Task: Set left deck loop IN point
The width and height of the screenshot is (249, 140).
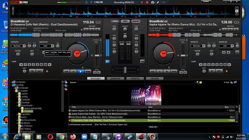Action: click(32, 71)
